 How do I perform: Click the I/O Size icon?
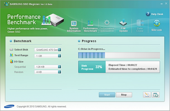click(12, 61)
